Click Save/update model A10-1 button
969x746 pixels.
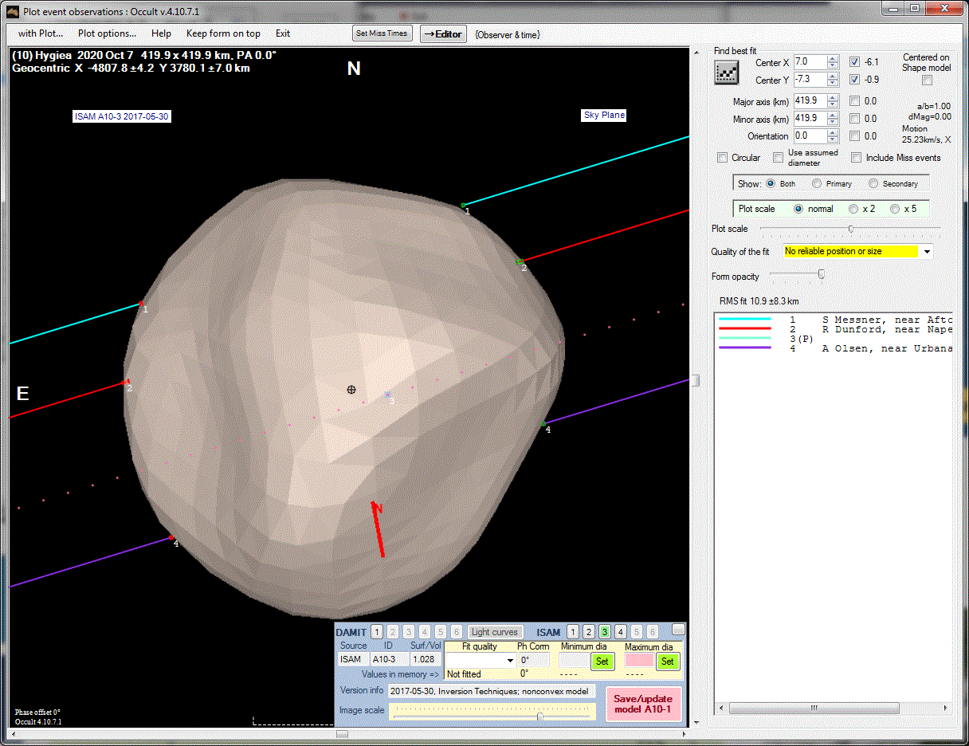[642, 704]
